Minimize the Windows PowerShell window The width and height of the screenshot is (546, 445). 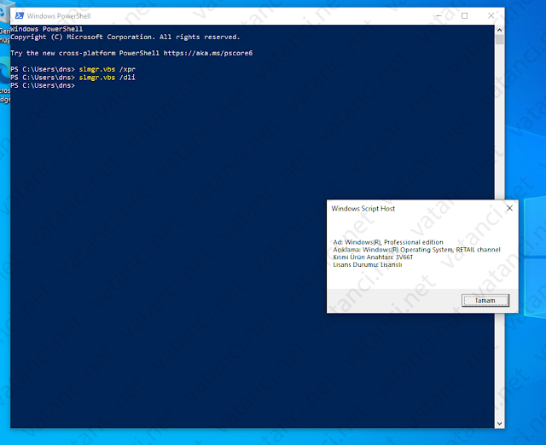439,15
